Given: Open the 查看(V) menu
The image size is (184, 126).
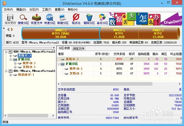Looking at the screenshot, I should [x=59, y=10].
